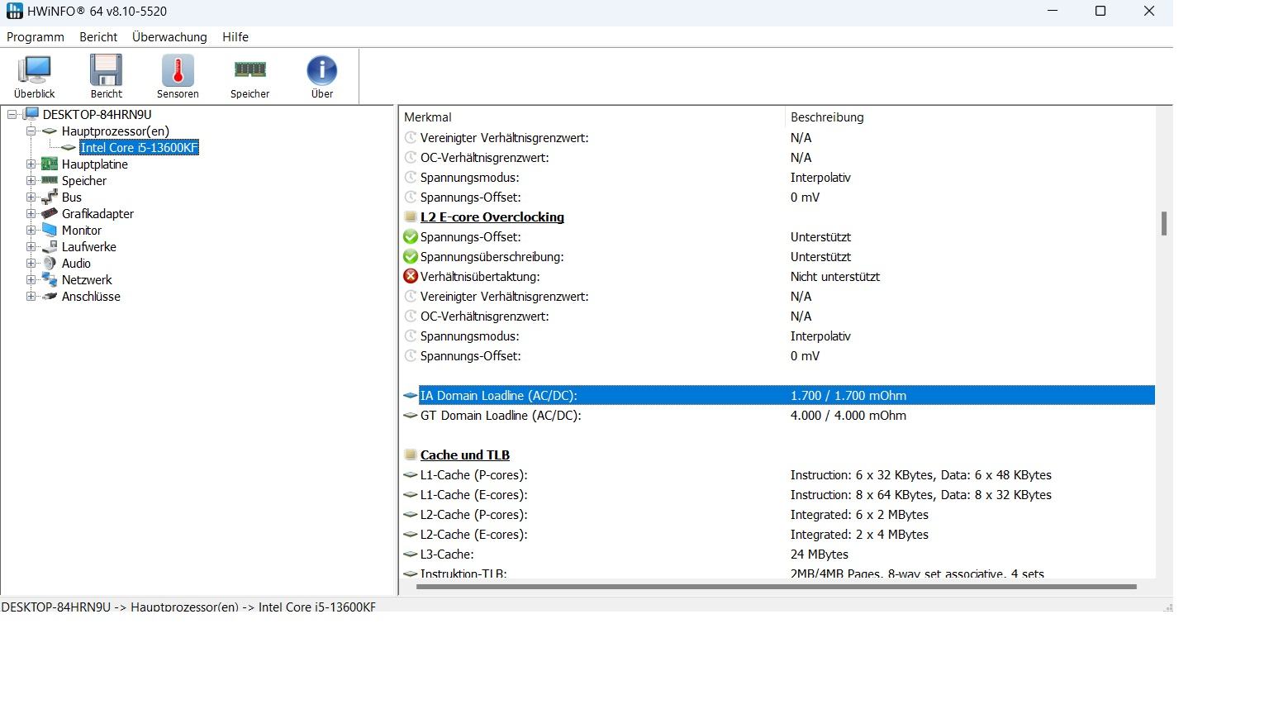Click chip icon beside L3-Cache
This screenshot has height=714, width=1269.
pyautogui.click(x=410, y=554)
